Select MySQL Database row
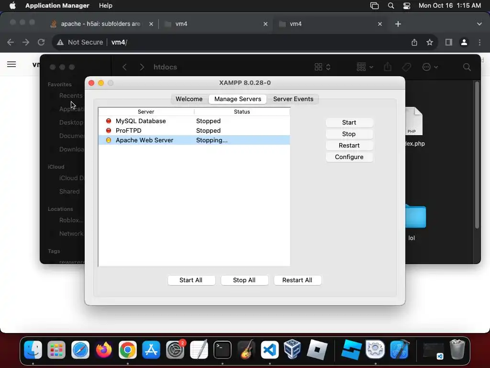This screenshot has width=490, height=368. click(194, 121)
